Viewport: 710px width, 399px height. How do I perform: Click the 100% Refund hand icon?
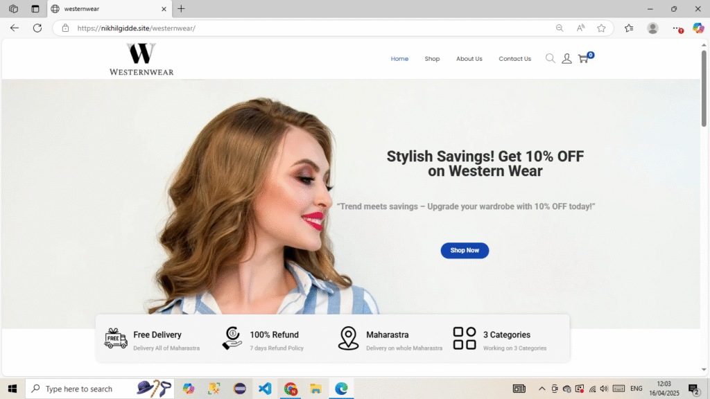coord(232,338)
